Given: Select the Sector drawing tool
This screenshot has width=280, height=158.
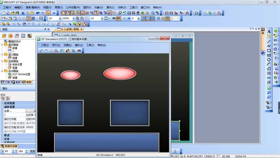Looking at the screenshot, I should [269, 69].
